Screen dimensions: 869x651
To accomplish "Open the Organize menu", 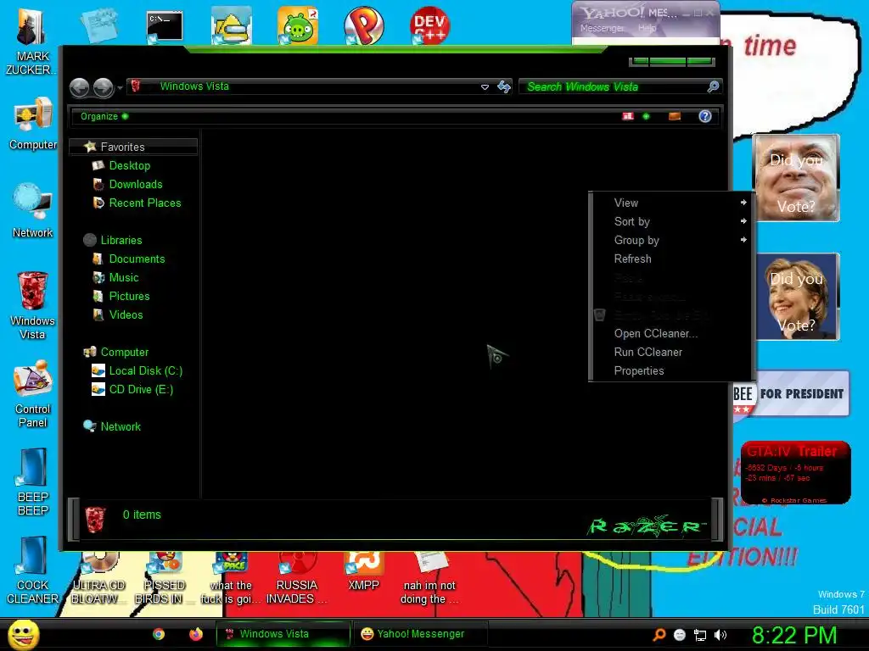I will (104, 116).
